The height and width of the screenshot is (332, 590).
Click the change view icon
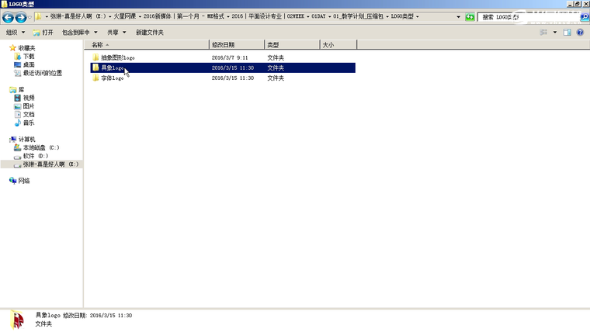[x=543, y=33]
